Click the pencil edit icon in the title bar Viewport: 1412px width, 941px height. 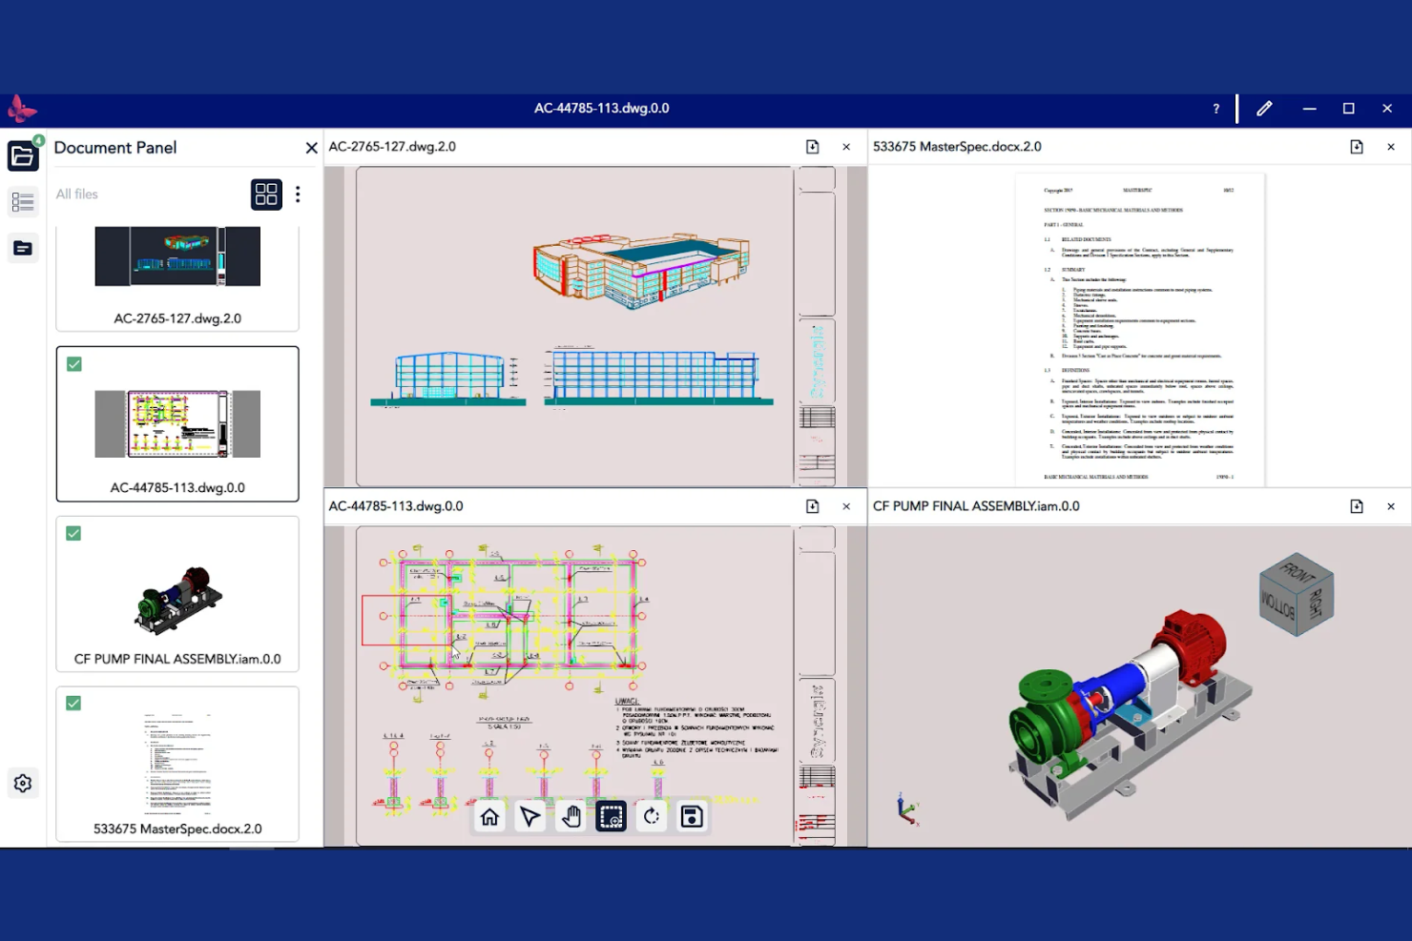click(x=1264, y=109)
